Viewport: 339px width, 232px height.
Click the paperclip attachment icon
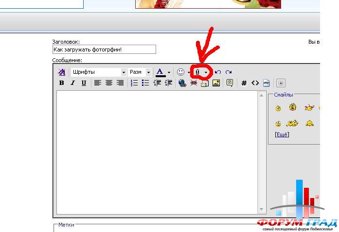pyautogui.click(x=198, y=72)
